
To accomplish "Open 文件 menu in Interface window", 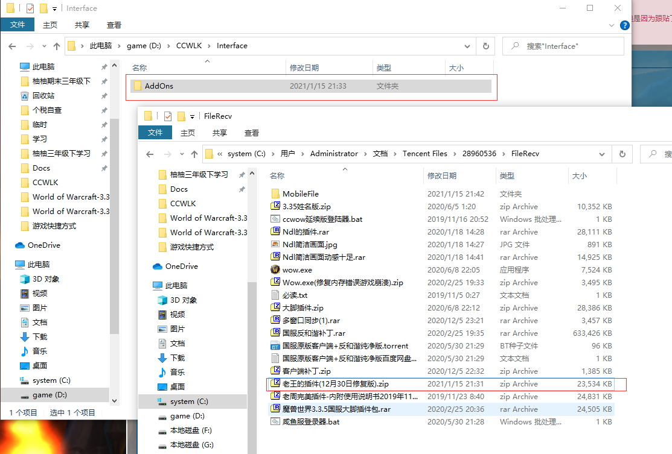I will [18, 25].
